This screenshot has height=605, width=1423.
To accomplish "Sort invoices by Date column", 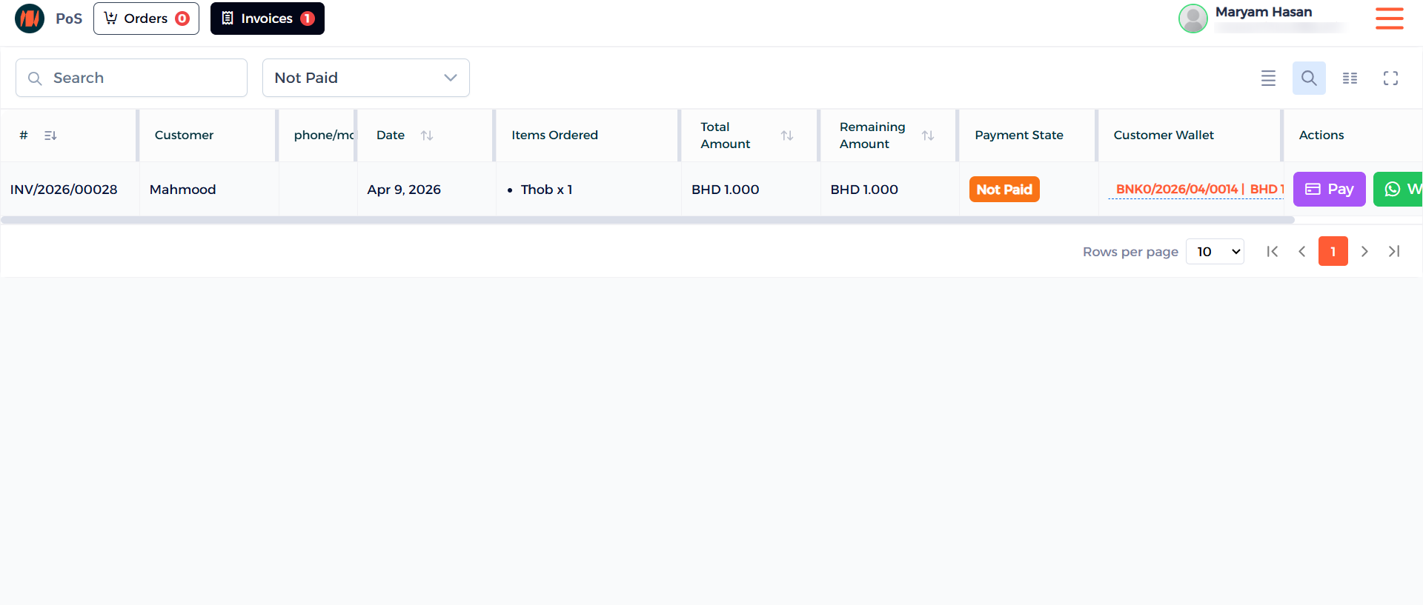I will [427, 136].
